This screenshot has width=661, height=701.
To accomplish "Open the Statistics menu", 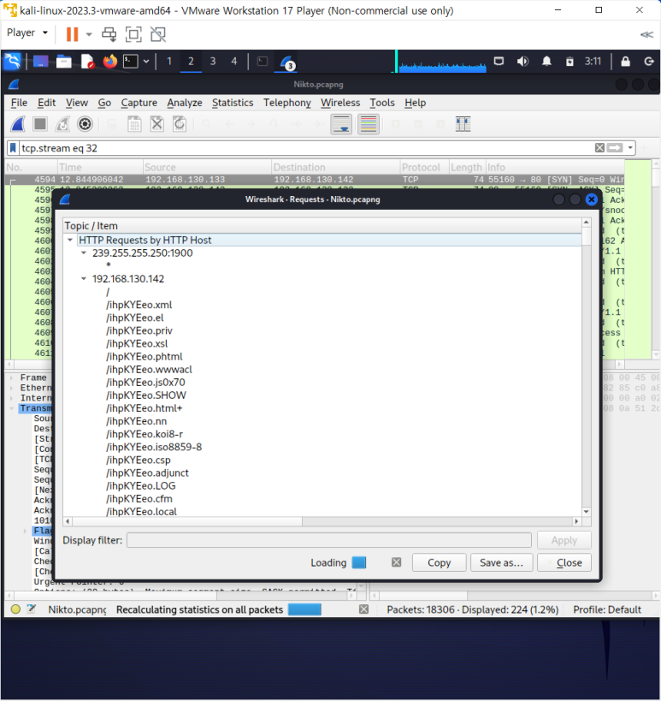I will click(233, 103).
